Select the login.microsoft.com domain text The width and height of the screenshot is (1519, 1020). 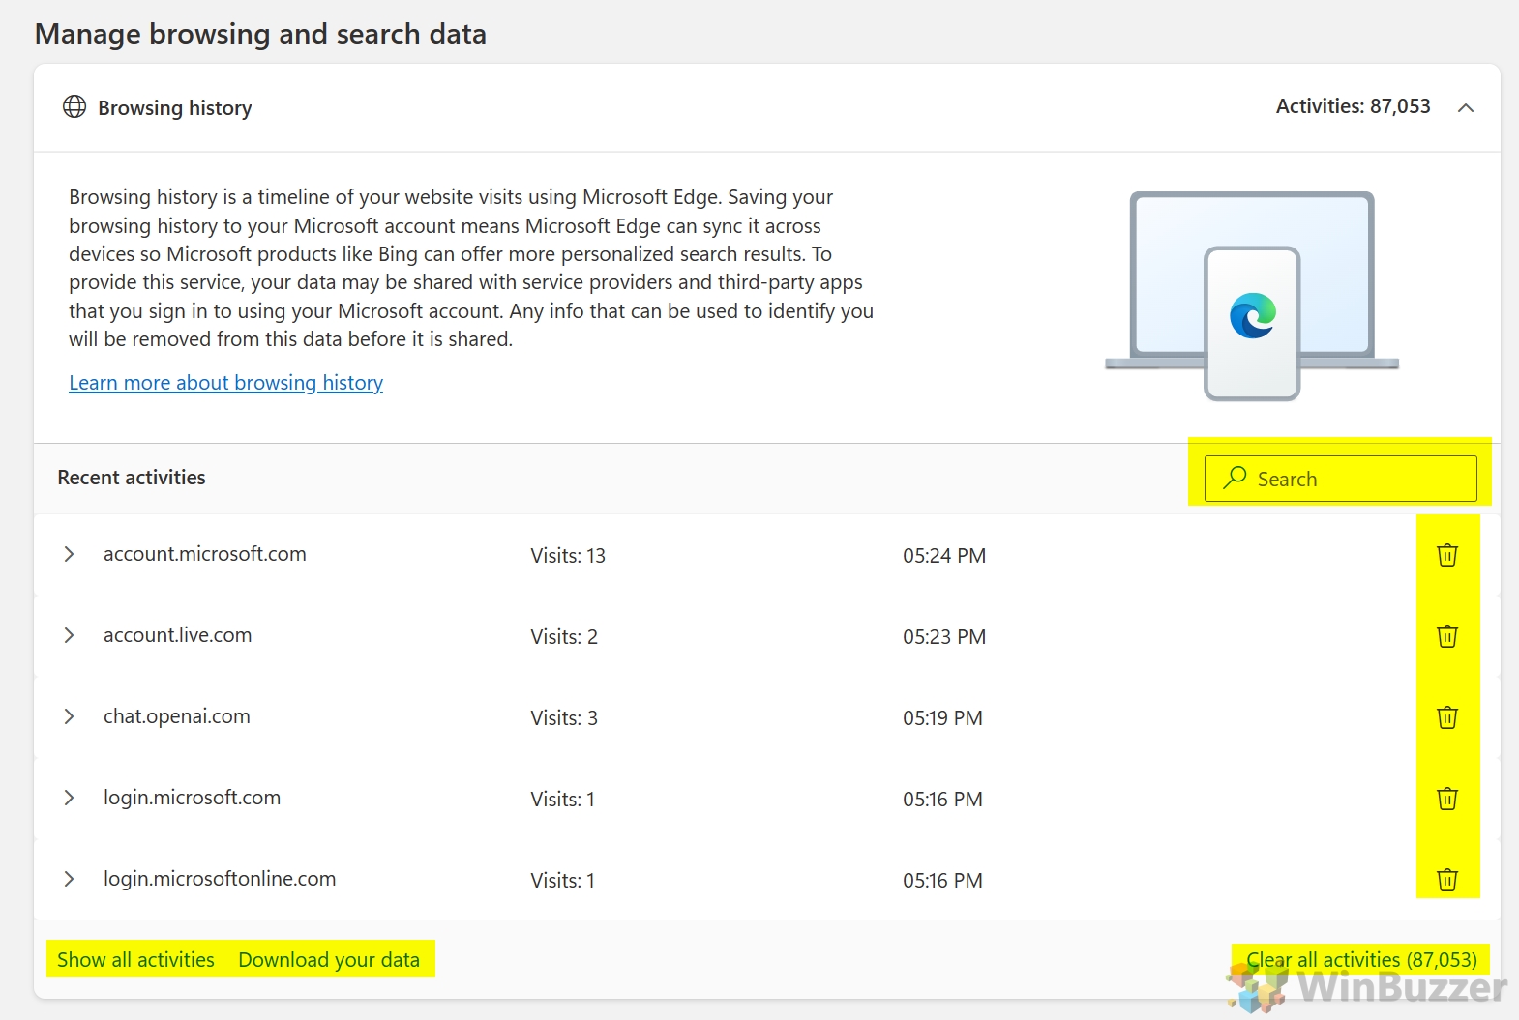[x=193, y=798]
